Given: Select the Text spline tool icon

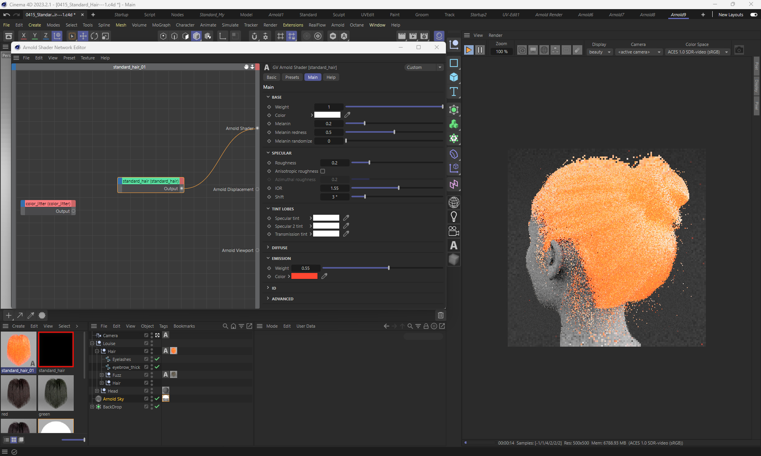Looking at the screenshot, I should 454,92.
